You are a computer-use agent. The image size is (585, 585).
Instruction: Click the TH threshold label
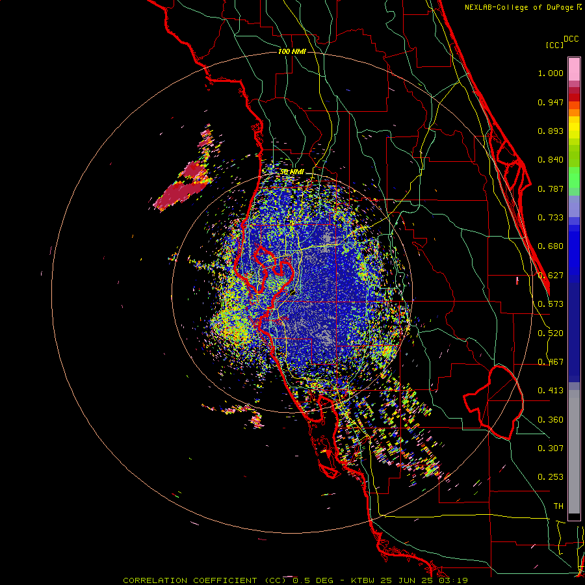(558, 506)
